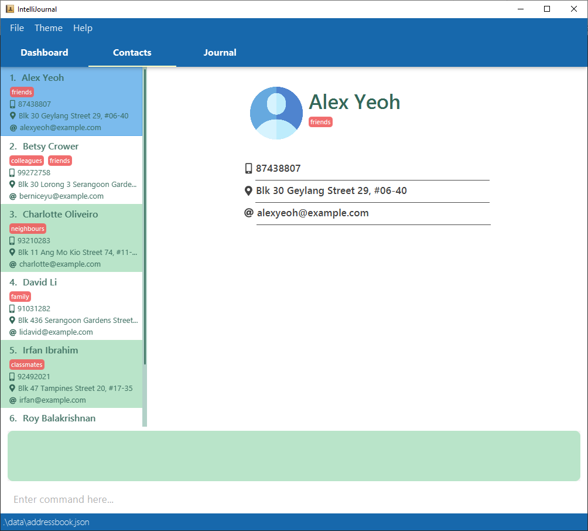Maximize the IntelliJournal window
Image resolution: width=588 pixels, height=531 pixels.
(547, 9)
